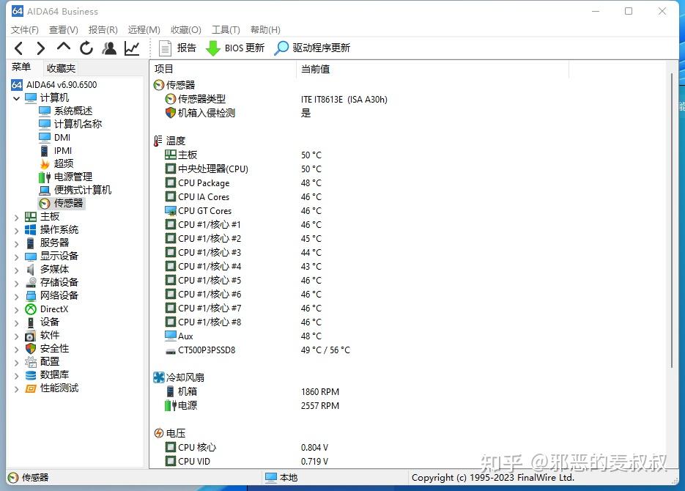The image size is (685, 491).
Task: Expand the 性能测试 tree node
Action: click(x=17, y=389)
